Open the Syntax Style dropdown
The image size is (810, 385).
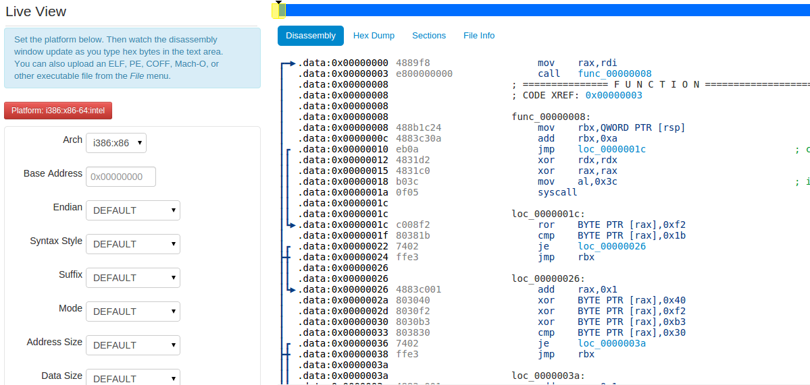pyautogui.click(x=133, y=244)
